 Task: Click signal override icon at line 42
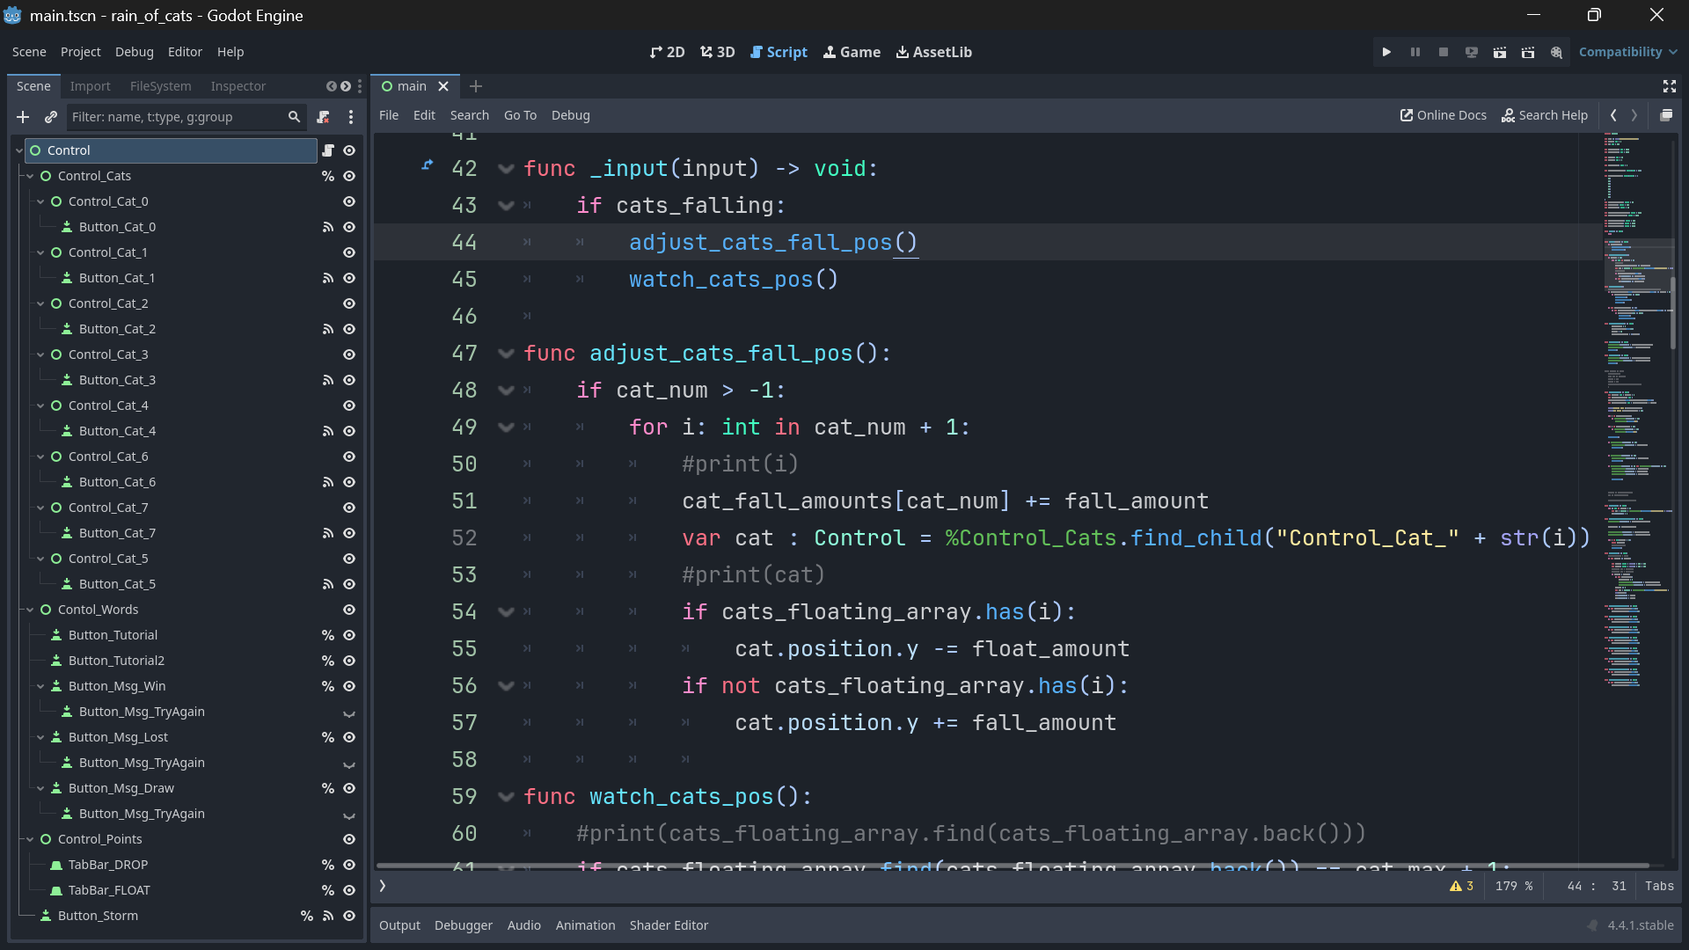coord(428,164)
